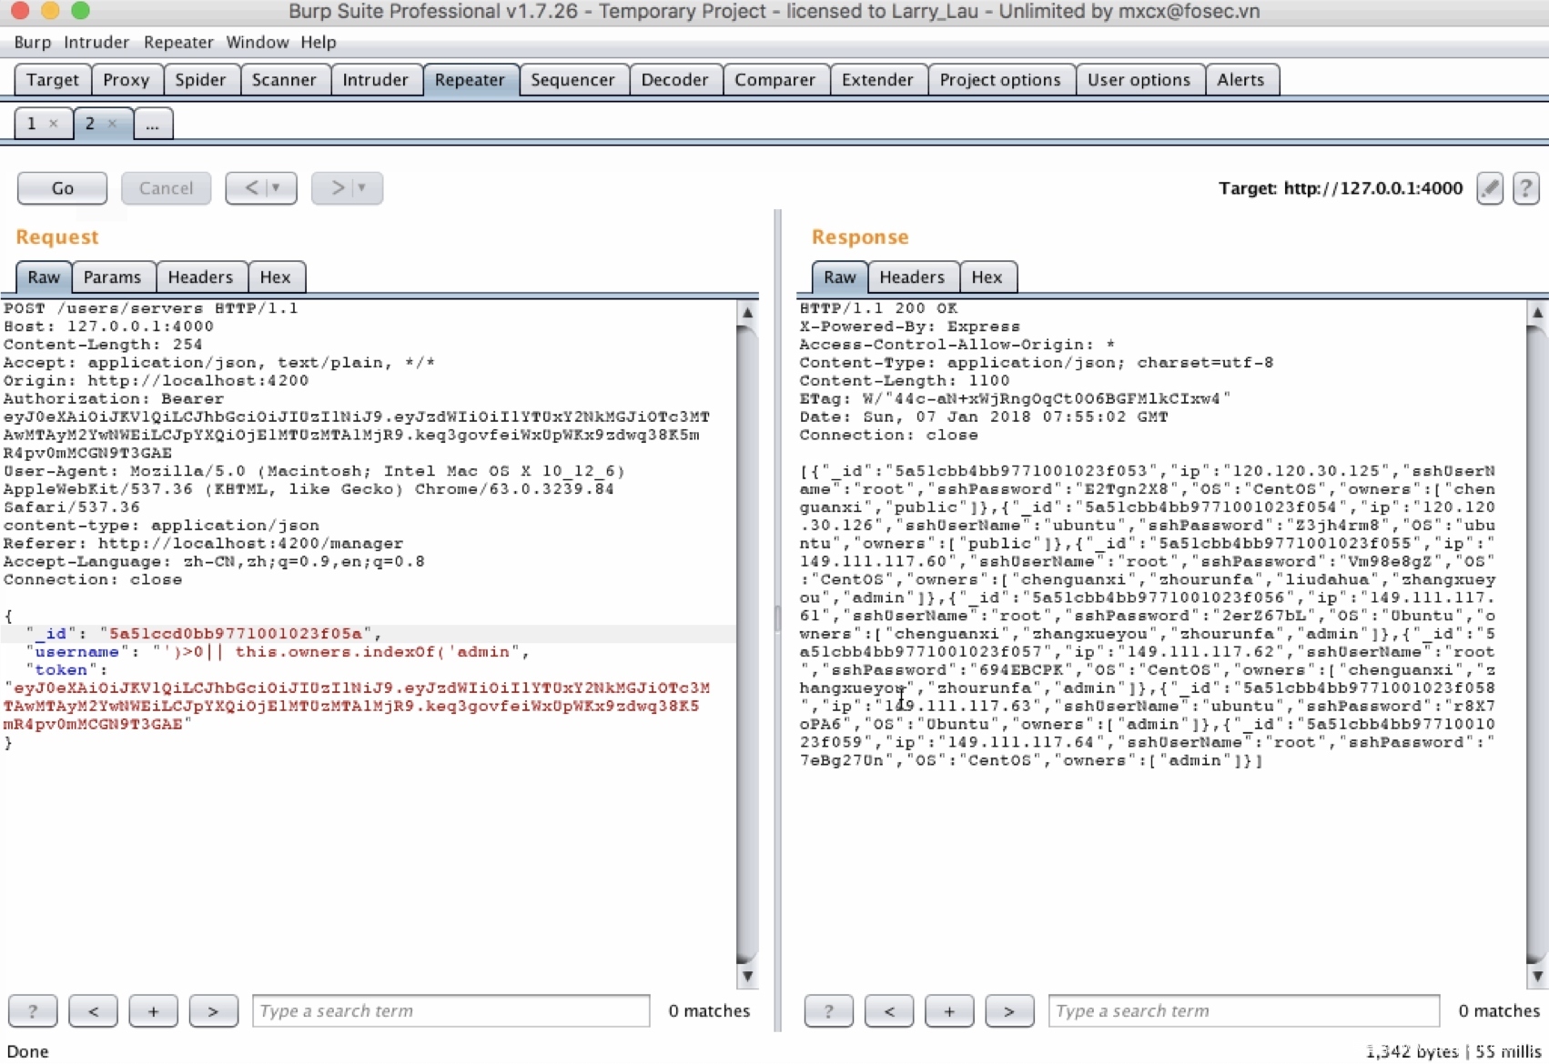Minimize window with yellow button

[x=50, y=11]
